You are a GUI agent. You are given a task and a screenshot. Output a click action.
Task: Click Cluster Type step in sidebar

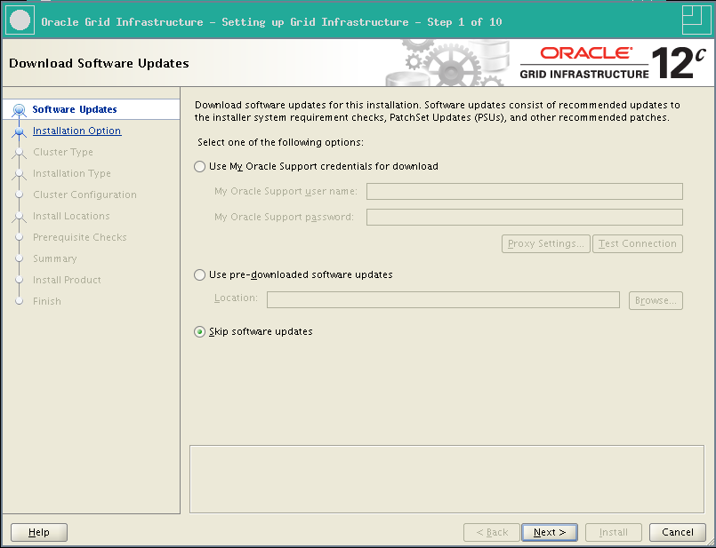click(63, 152)
